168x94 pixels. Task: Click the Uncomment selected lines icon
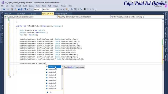tap(75, 9)
